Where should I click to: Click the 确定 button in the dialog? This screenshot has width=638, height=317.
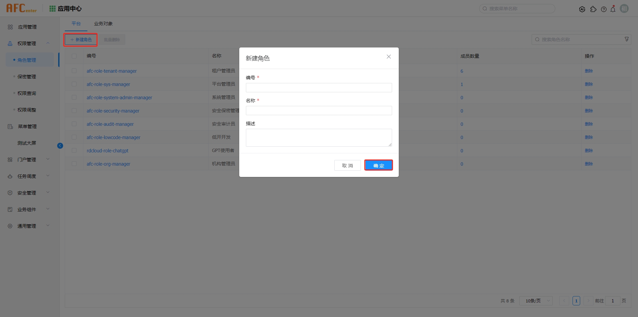click(378, 165)
